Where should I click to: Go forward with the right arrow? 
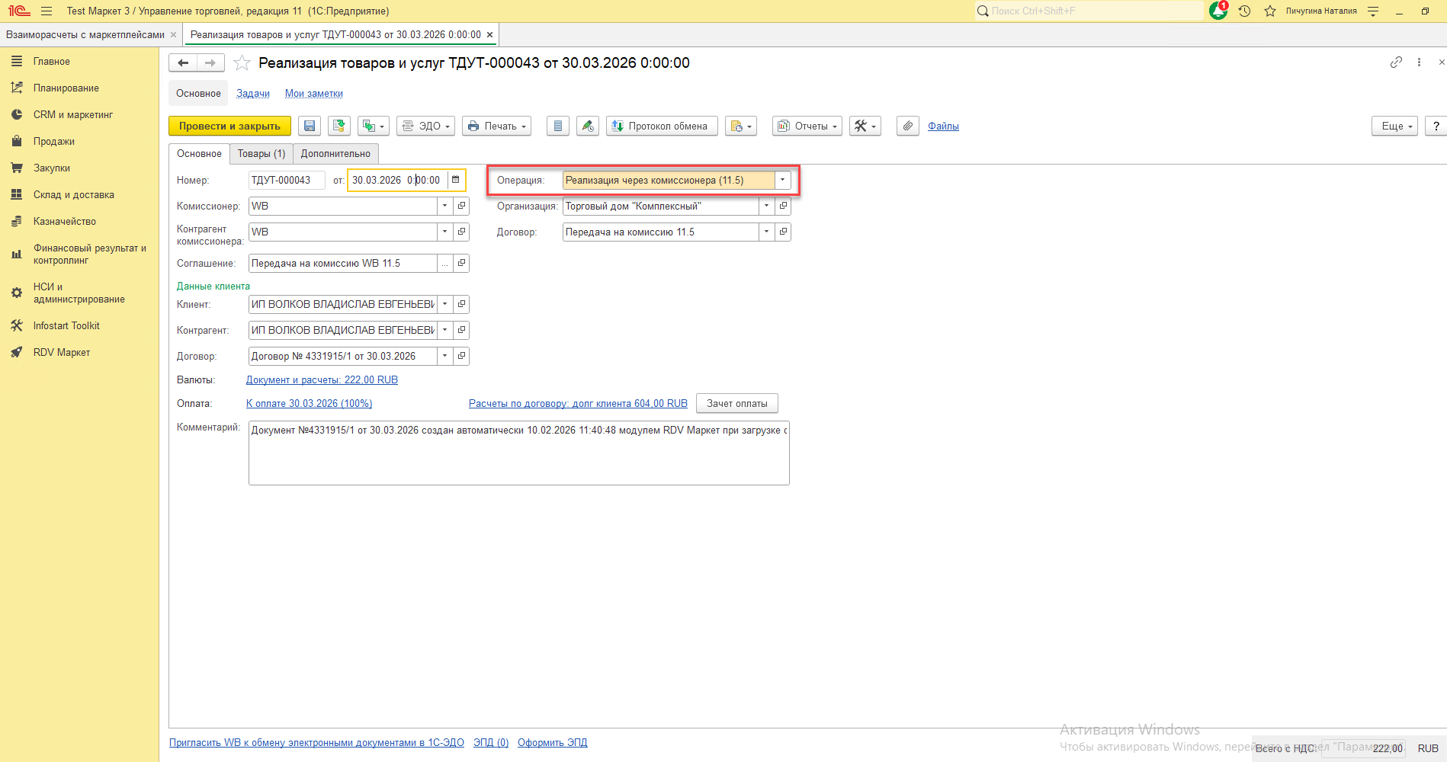click(210, 63)
